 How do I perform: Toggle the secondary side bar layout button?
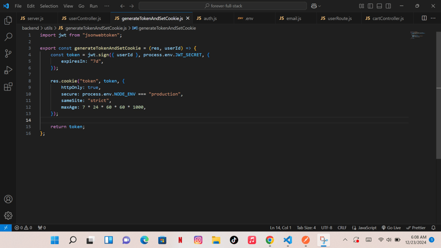tap(388, 6)
